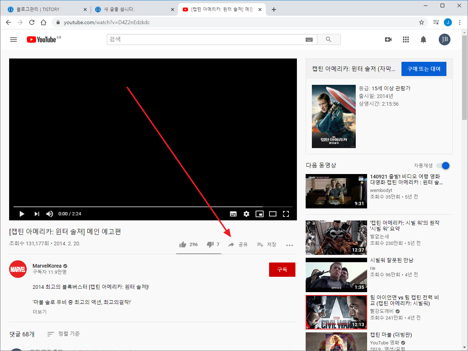Open title 캡틴 마블 (더빙판)
Viewport: 468px width, 351px height.
tap(391, 335)
